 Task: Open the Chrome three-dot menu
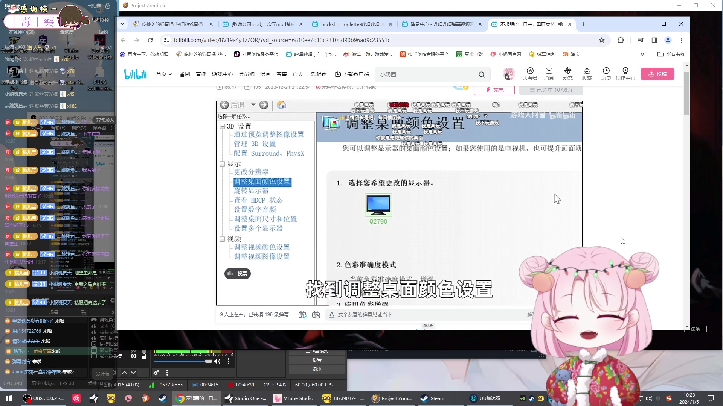pos(682,40)
